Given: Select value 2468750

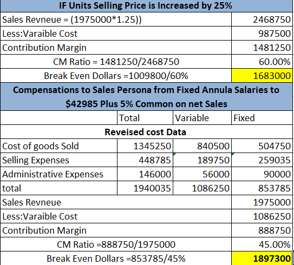Looking at the screenshot, I should point(262,19).
